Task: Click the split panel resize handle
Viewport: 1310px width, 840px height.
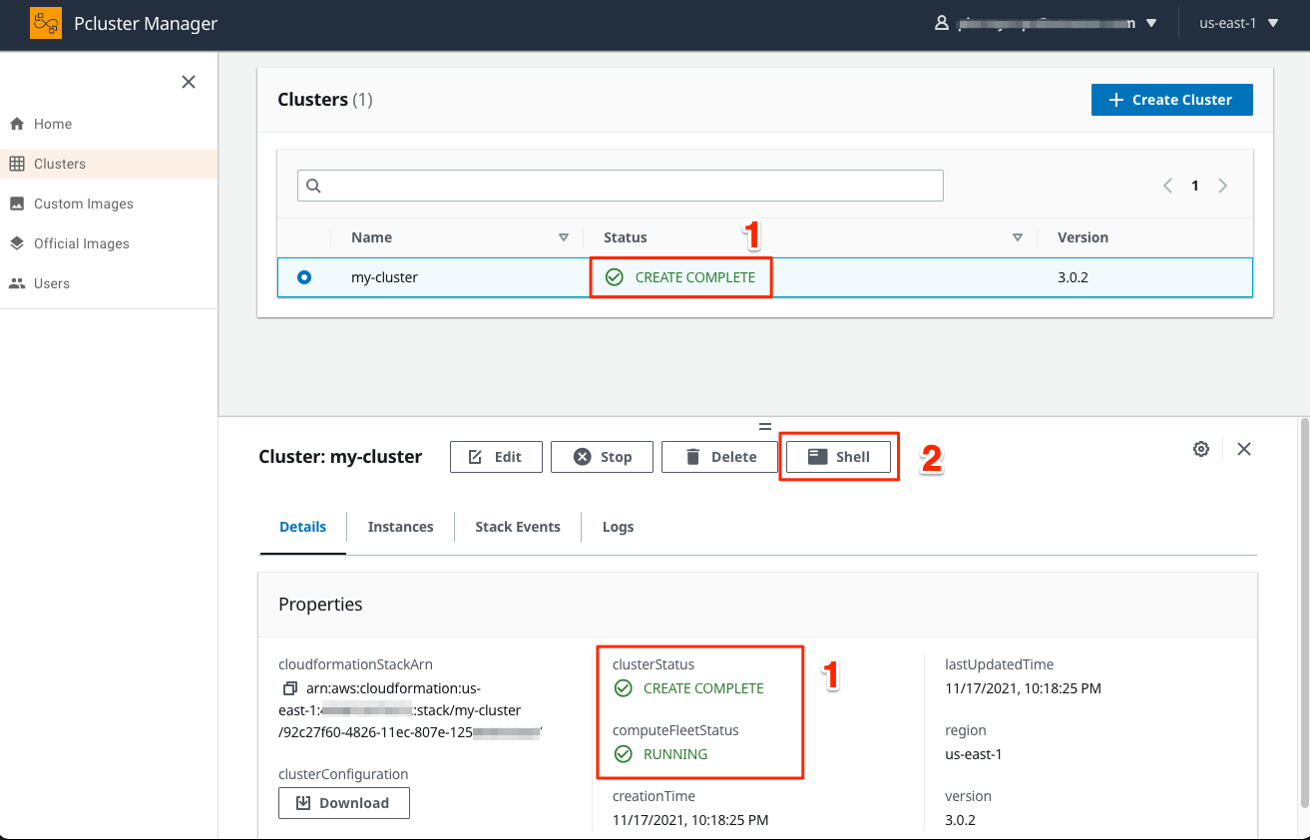Action: 765,426
